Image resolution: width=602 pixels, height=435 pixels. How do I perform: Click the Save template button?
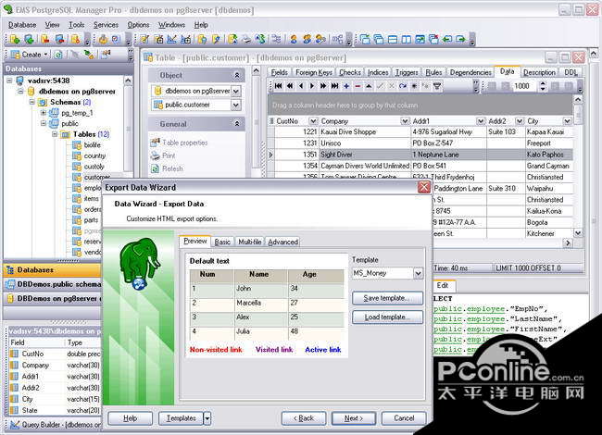click(387, 298)
